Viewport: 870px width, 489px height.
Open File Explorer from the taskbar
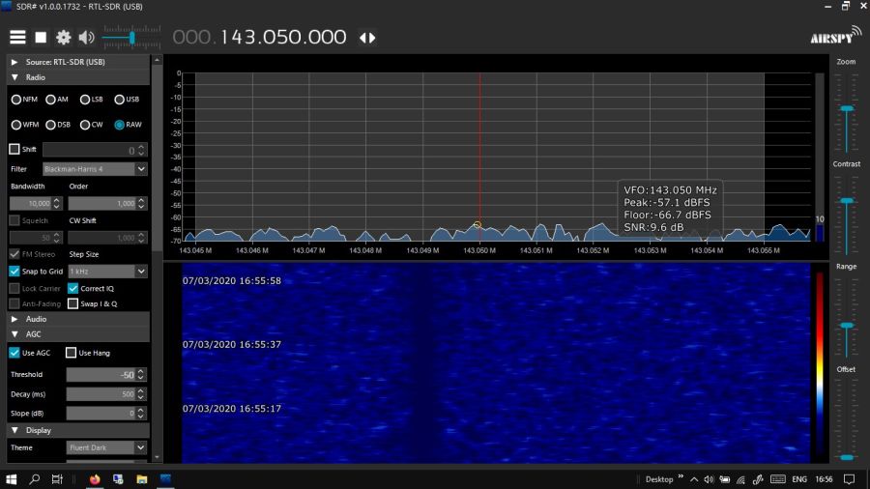point(142,479)
